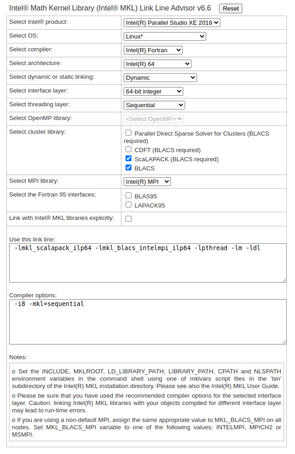Click the "Select threading layer:" label
The width and height of the screenshot is (295, 454).
(39, 104)
